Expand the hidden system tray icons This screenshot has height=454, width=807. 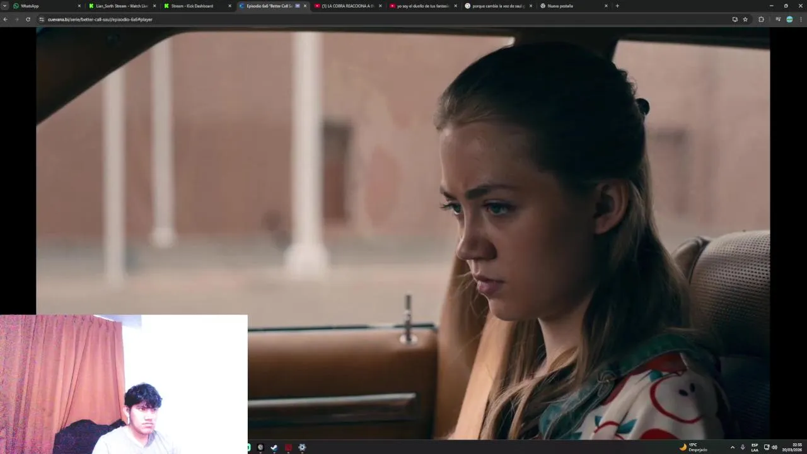(732, 448)
